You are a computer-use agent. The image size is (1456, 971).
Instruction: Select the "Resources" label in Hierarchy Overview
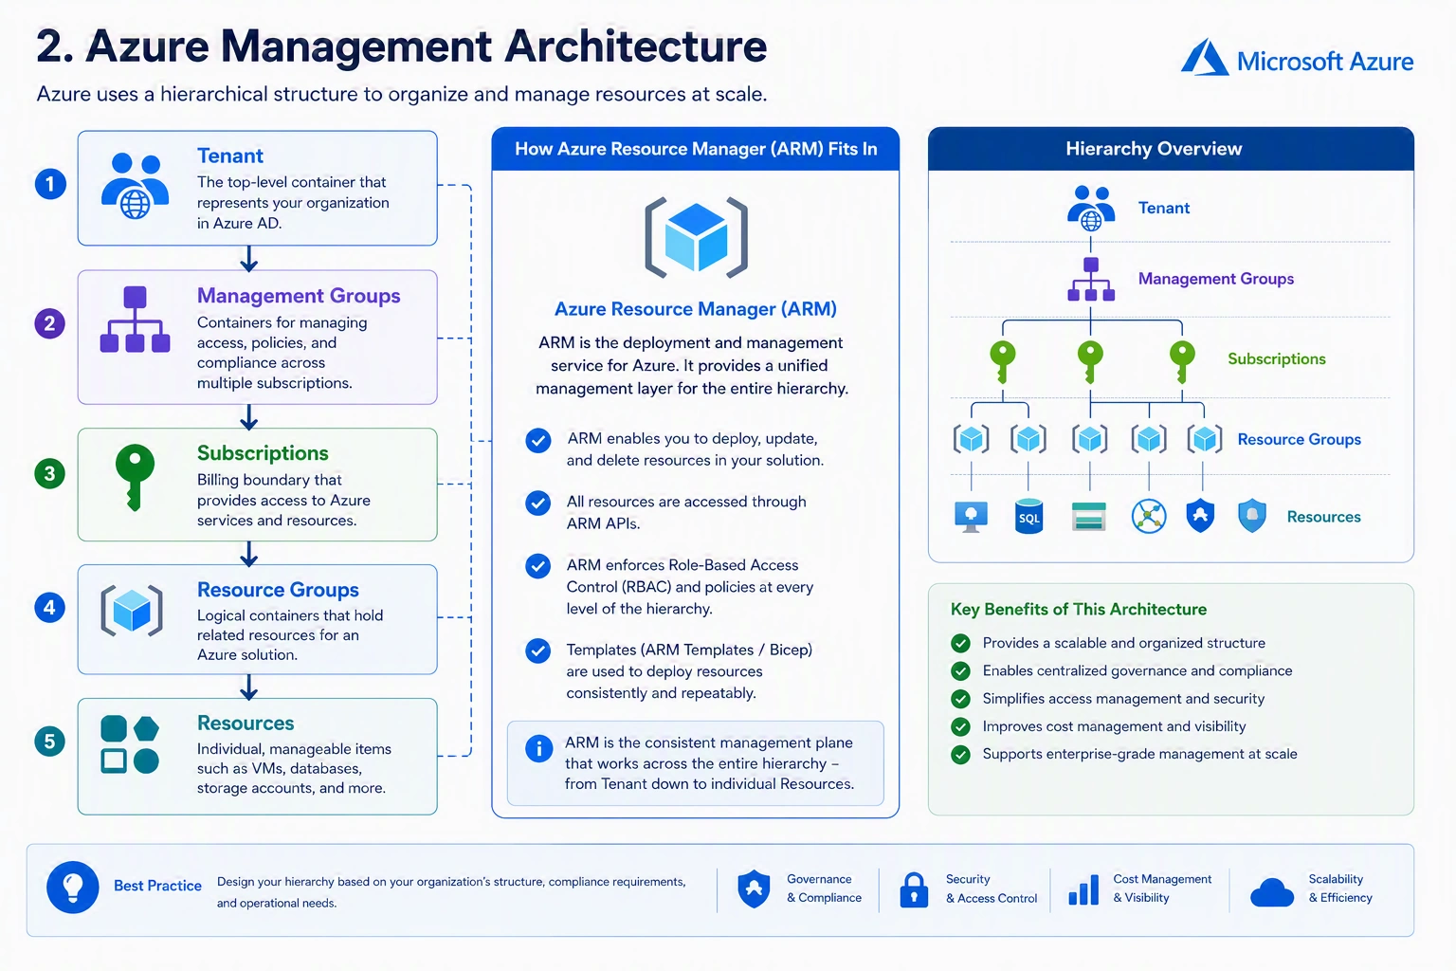click(1323, 517)
